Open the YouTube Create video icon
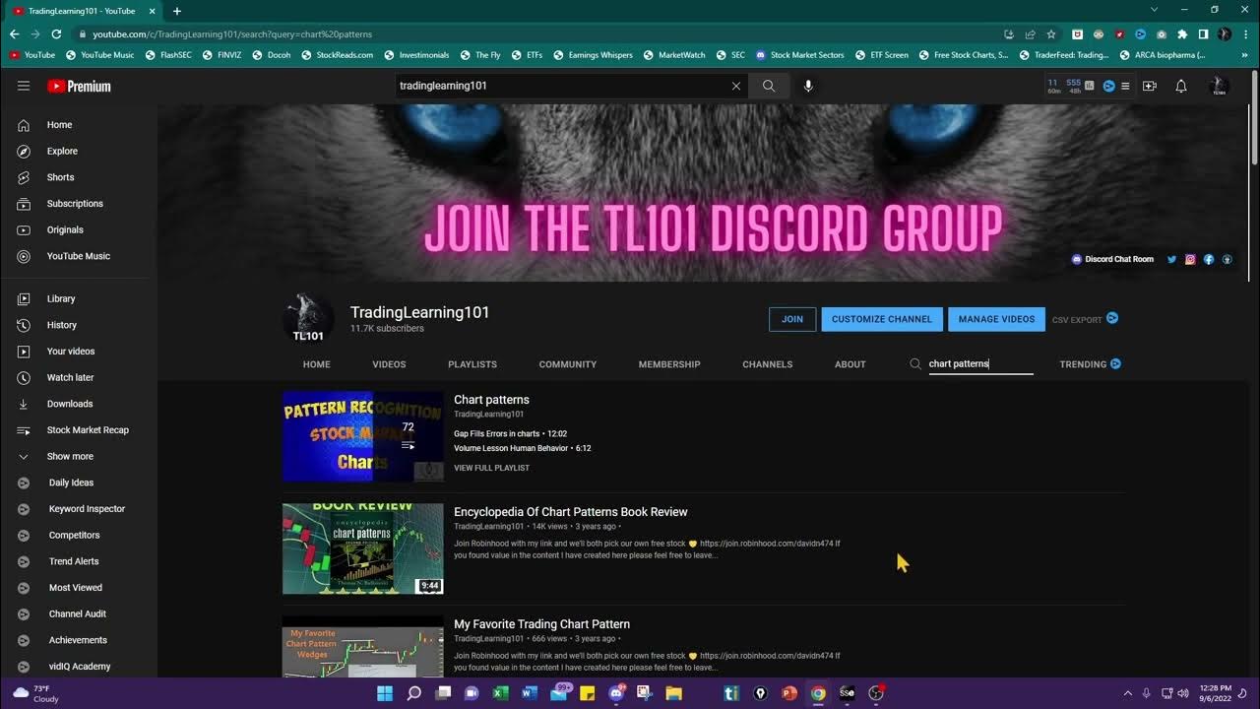Viewport: 1260px width, 709px height. pyautogui.click(x=1150, y=86)
